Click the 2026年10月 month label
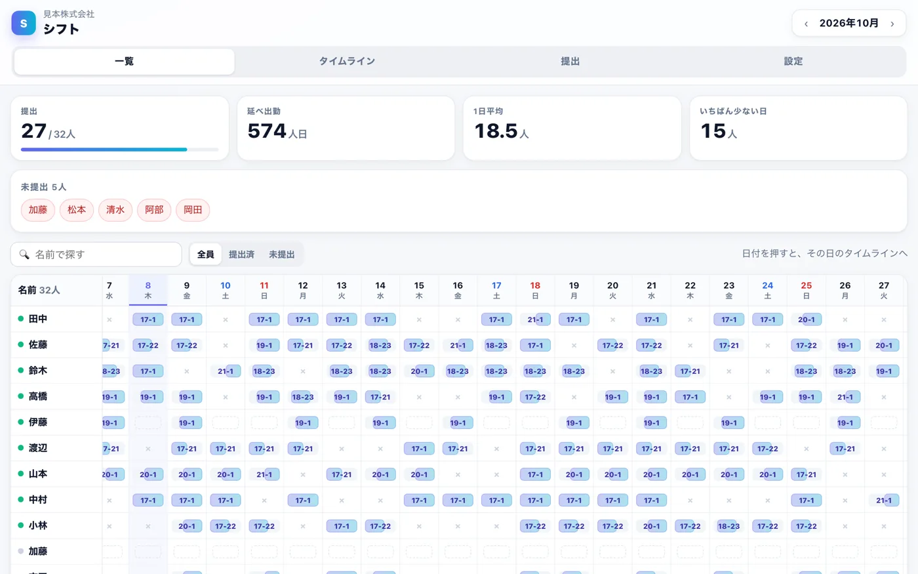Screen dimensions: 918x574 [x=849, y=24]
